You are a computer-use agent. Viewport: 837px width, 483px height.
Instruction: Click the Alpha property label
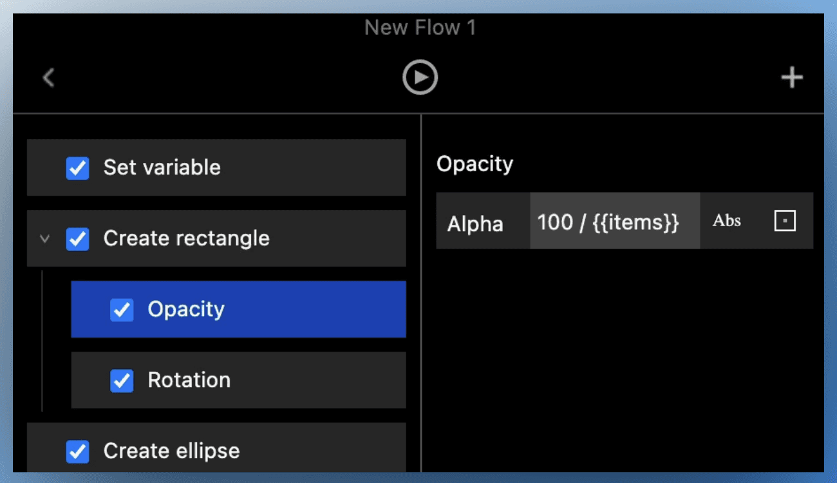coord(475,224)
